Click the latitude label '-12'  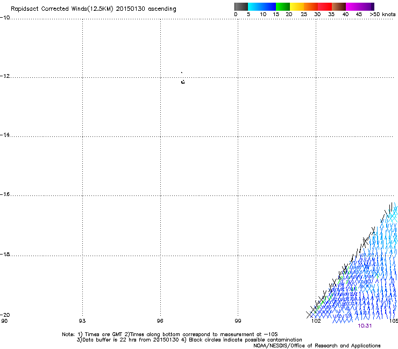(5, 76)
